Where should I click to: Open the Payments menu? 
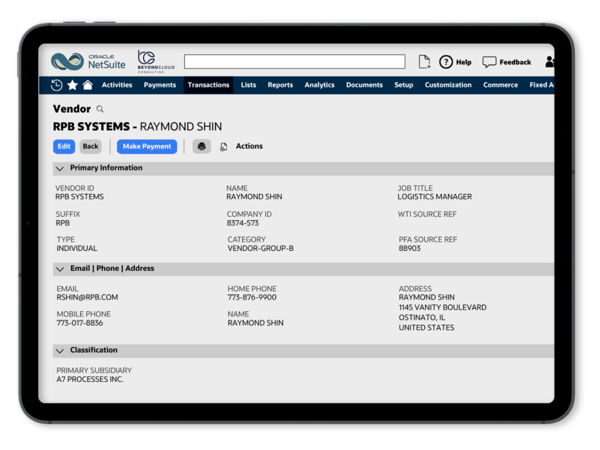160,85
